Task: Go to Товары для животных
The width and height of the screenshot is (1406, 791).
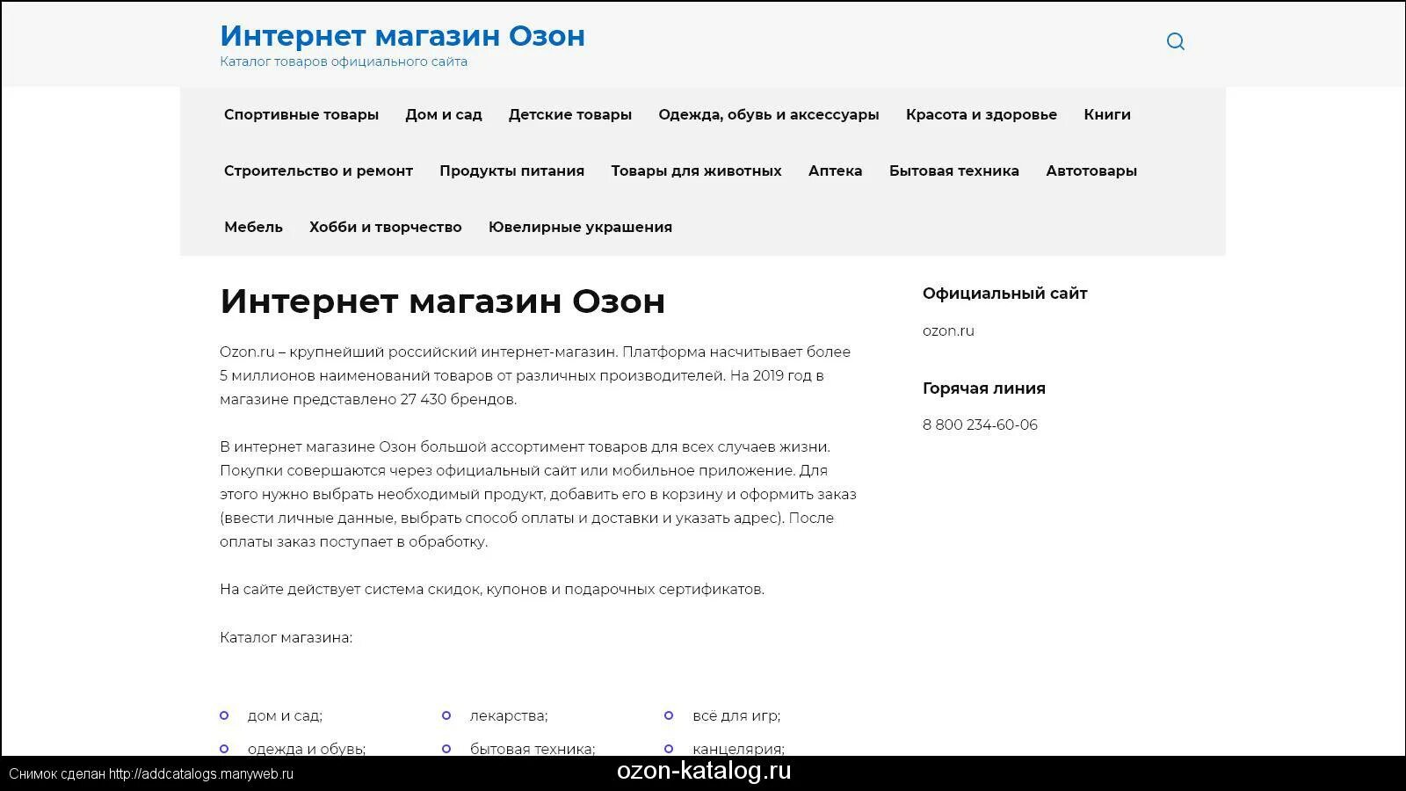Action: coord(697,171)
